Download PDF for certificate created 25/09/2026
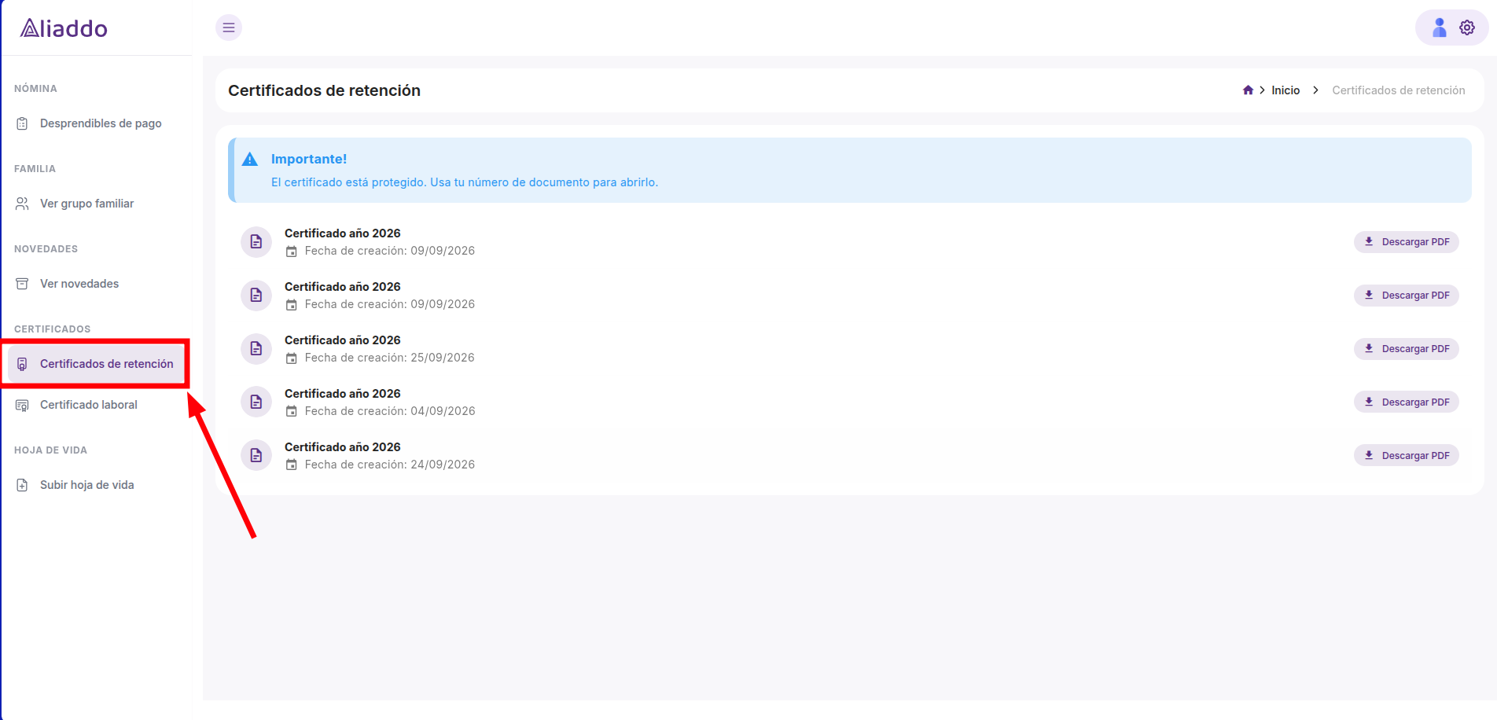This screenshot has width=1497, height=720. click(1406, 349)
